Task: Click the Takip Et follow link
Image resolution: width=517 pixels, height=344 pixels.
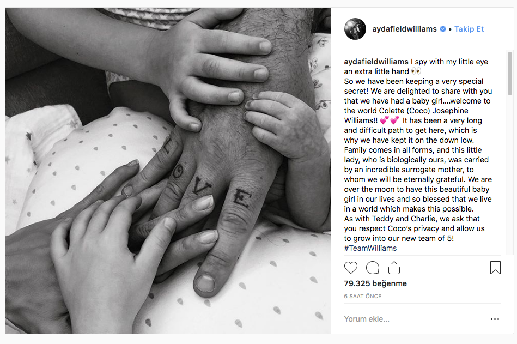Action: pos(469,29)
